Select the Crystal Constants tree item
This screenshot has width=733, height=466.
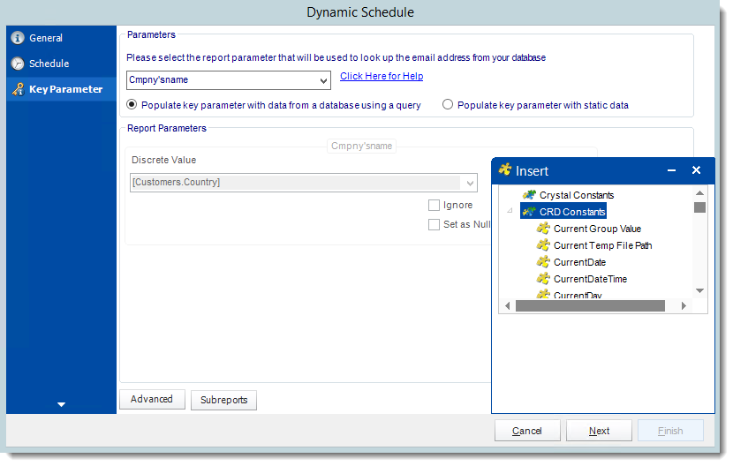577,195
